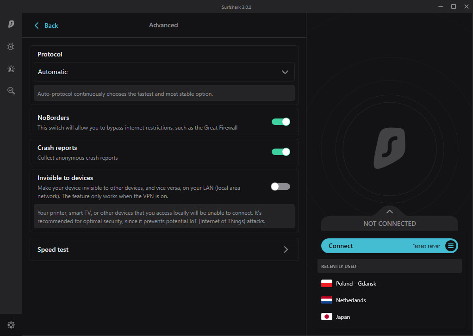This screenshot has height=336, width=473.
Task: Open the Settings gear in the sidebar
Action: point(11,325)
